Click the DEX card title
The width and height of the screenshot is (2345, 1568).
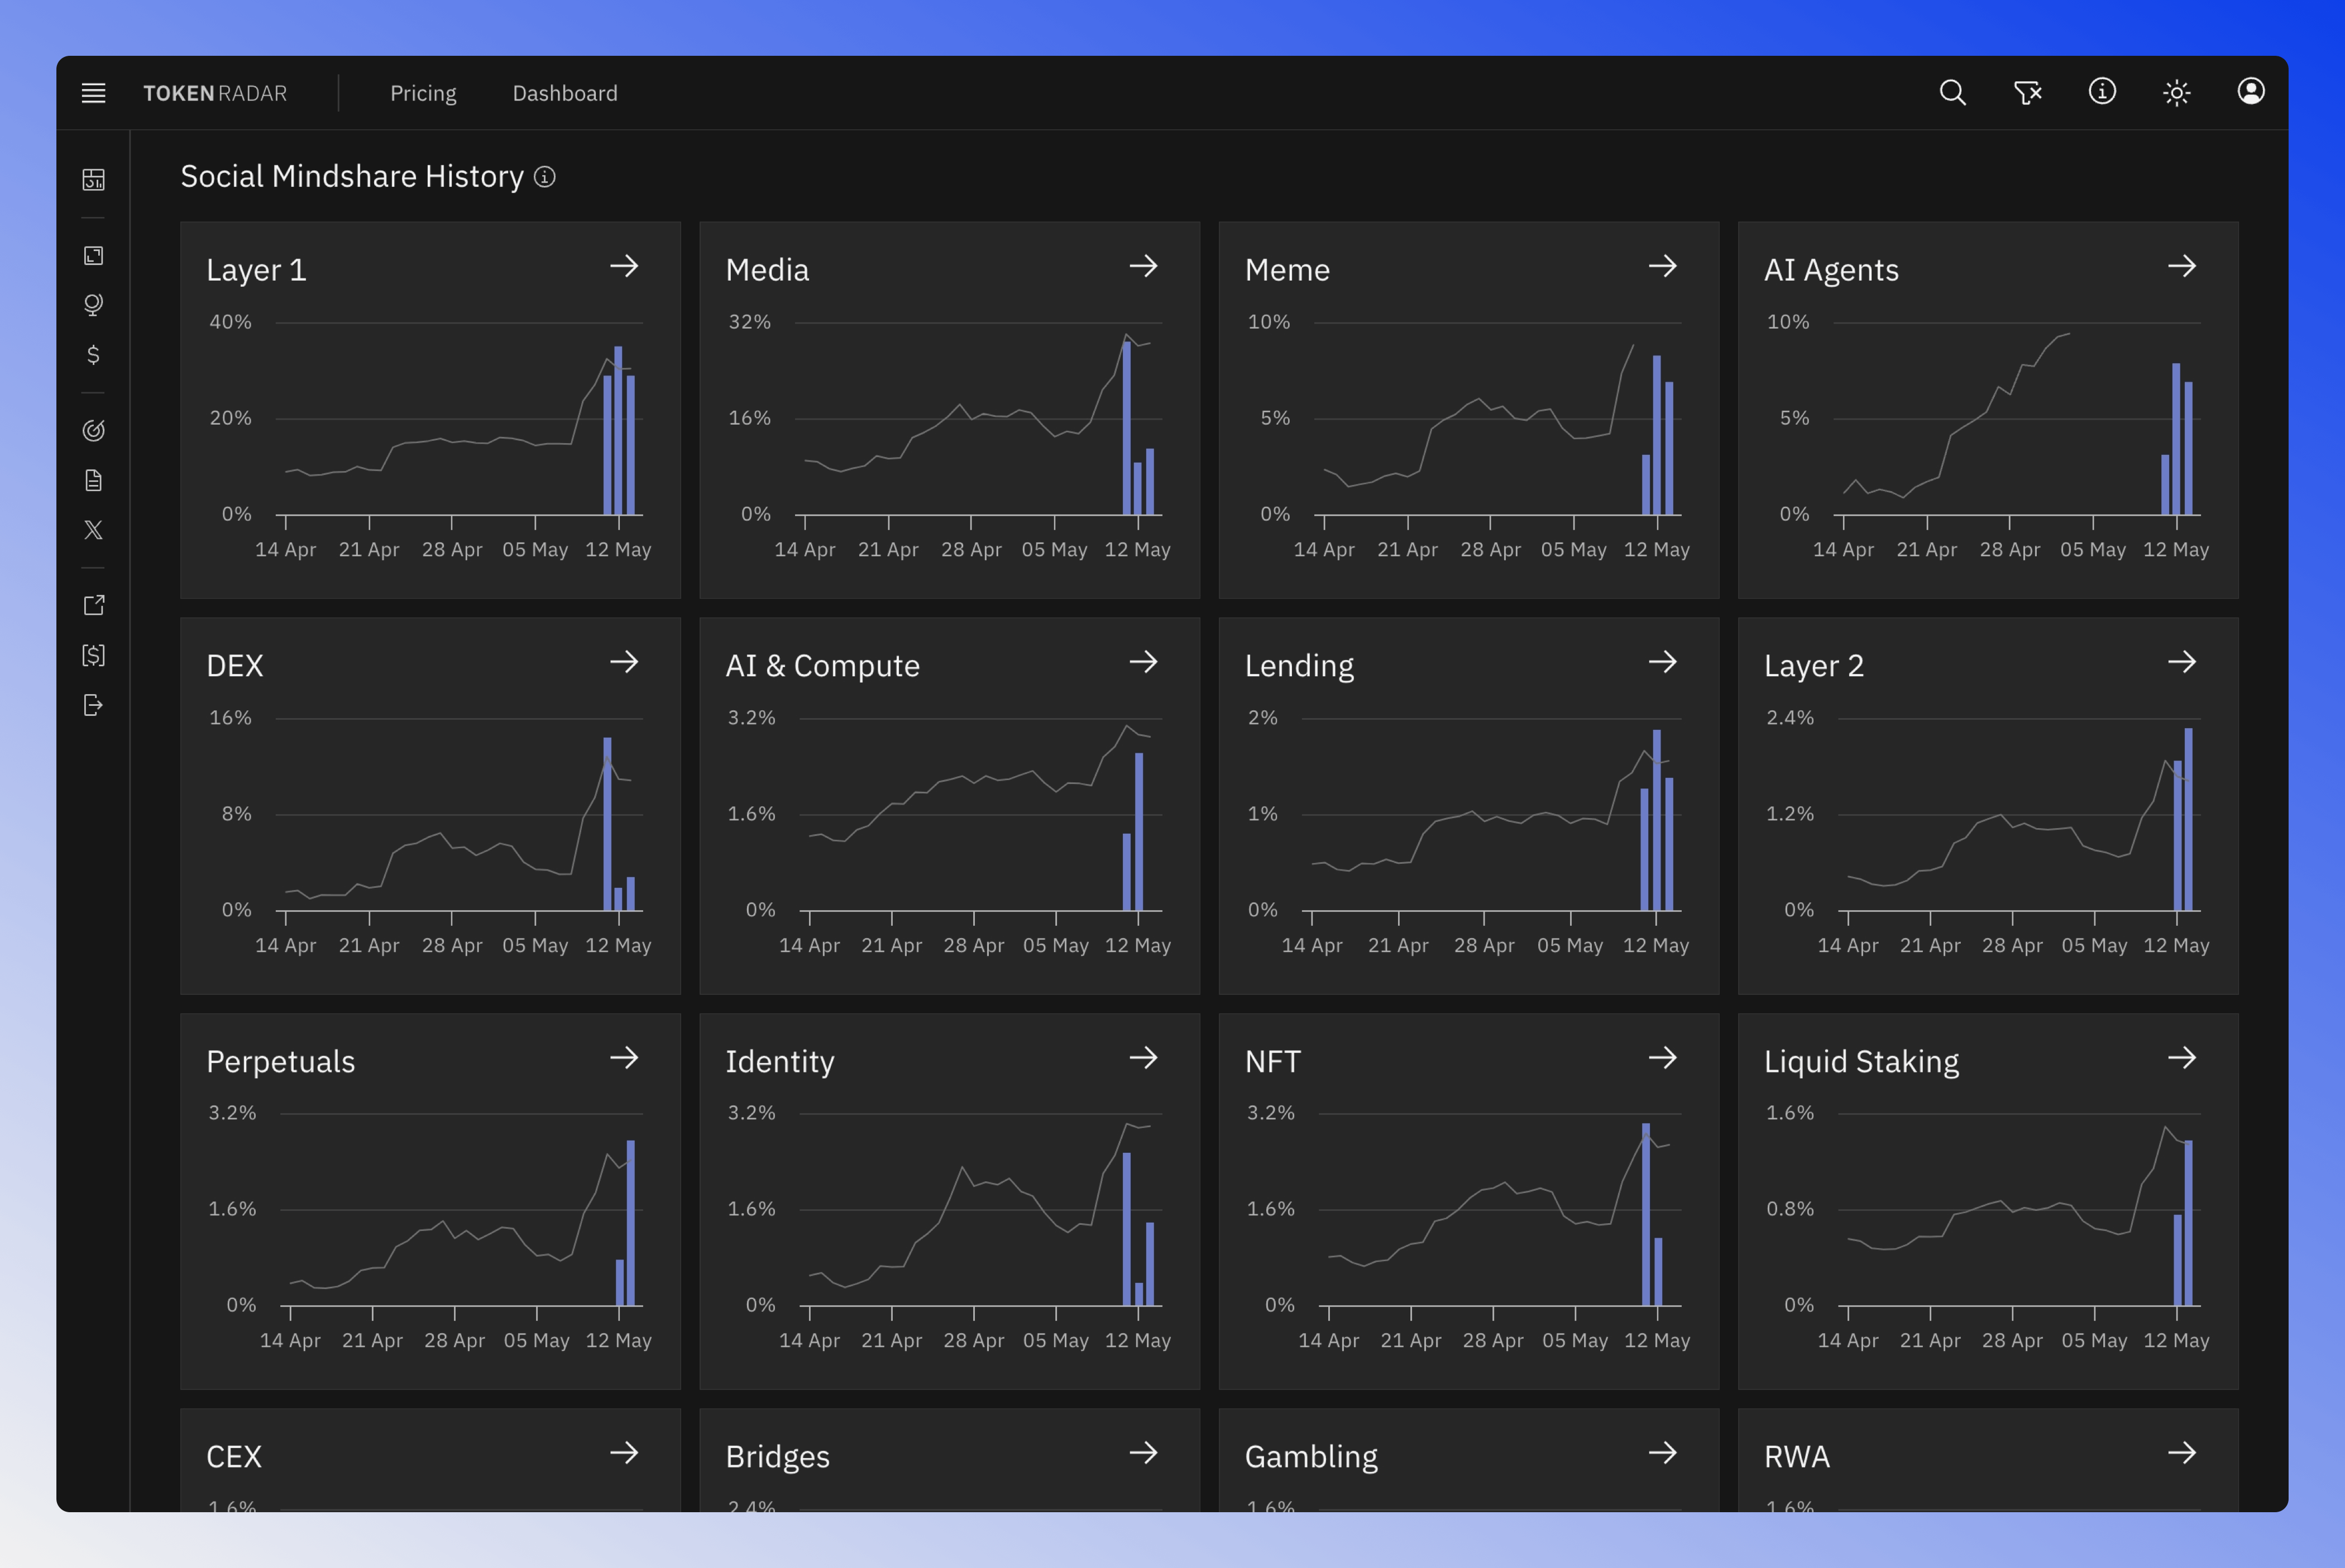[x=235, y=666]
